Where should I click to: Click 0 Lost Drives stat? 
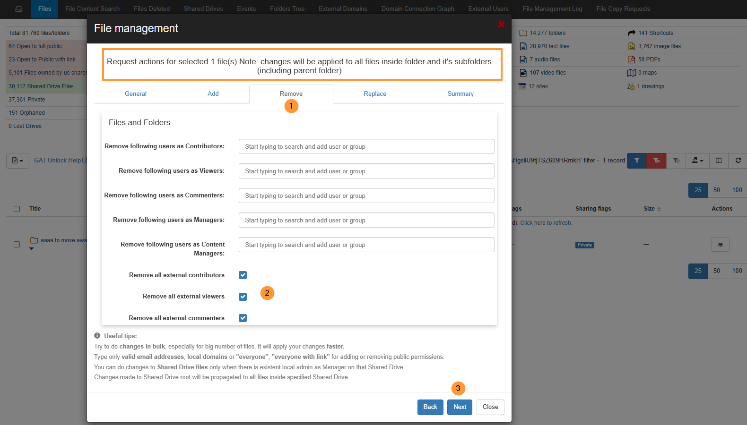coord(25,126)
